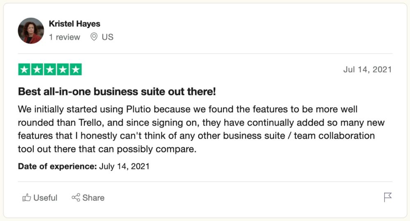
Task: Click the share network icon
Action: pyautogui.click(x=76, y=197)
